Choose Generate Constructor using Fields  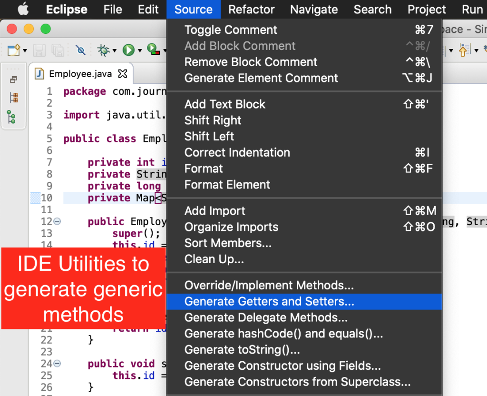(x=304, y=366)
